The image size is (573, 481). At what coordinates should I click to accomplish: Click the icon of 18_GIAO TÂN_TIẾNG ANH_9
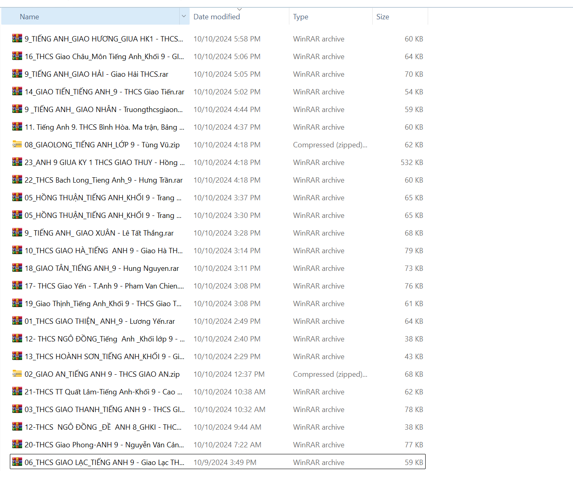[x=17, y=268]
